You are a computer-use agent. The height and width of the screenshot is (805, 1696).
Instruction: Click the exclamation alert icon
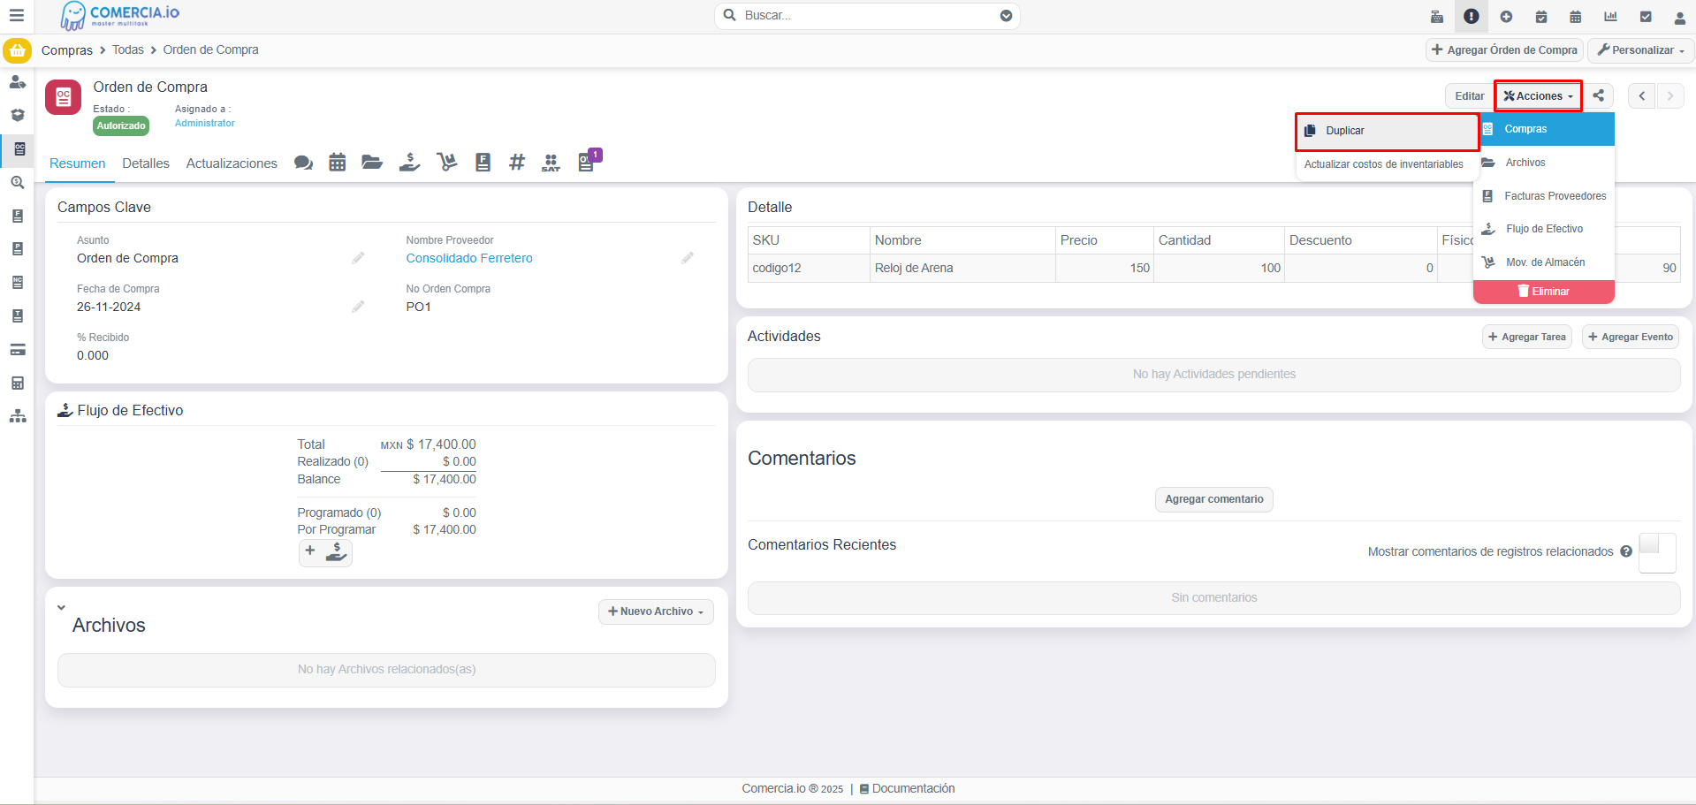tap(1472, 16)
